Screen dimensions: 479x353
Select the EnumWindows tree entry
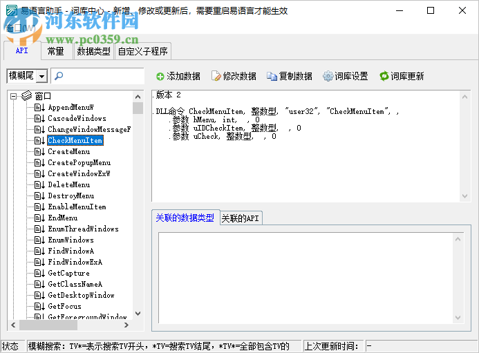click(x=71, y=240)
